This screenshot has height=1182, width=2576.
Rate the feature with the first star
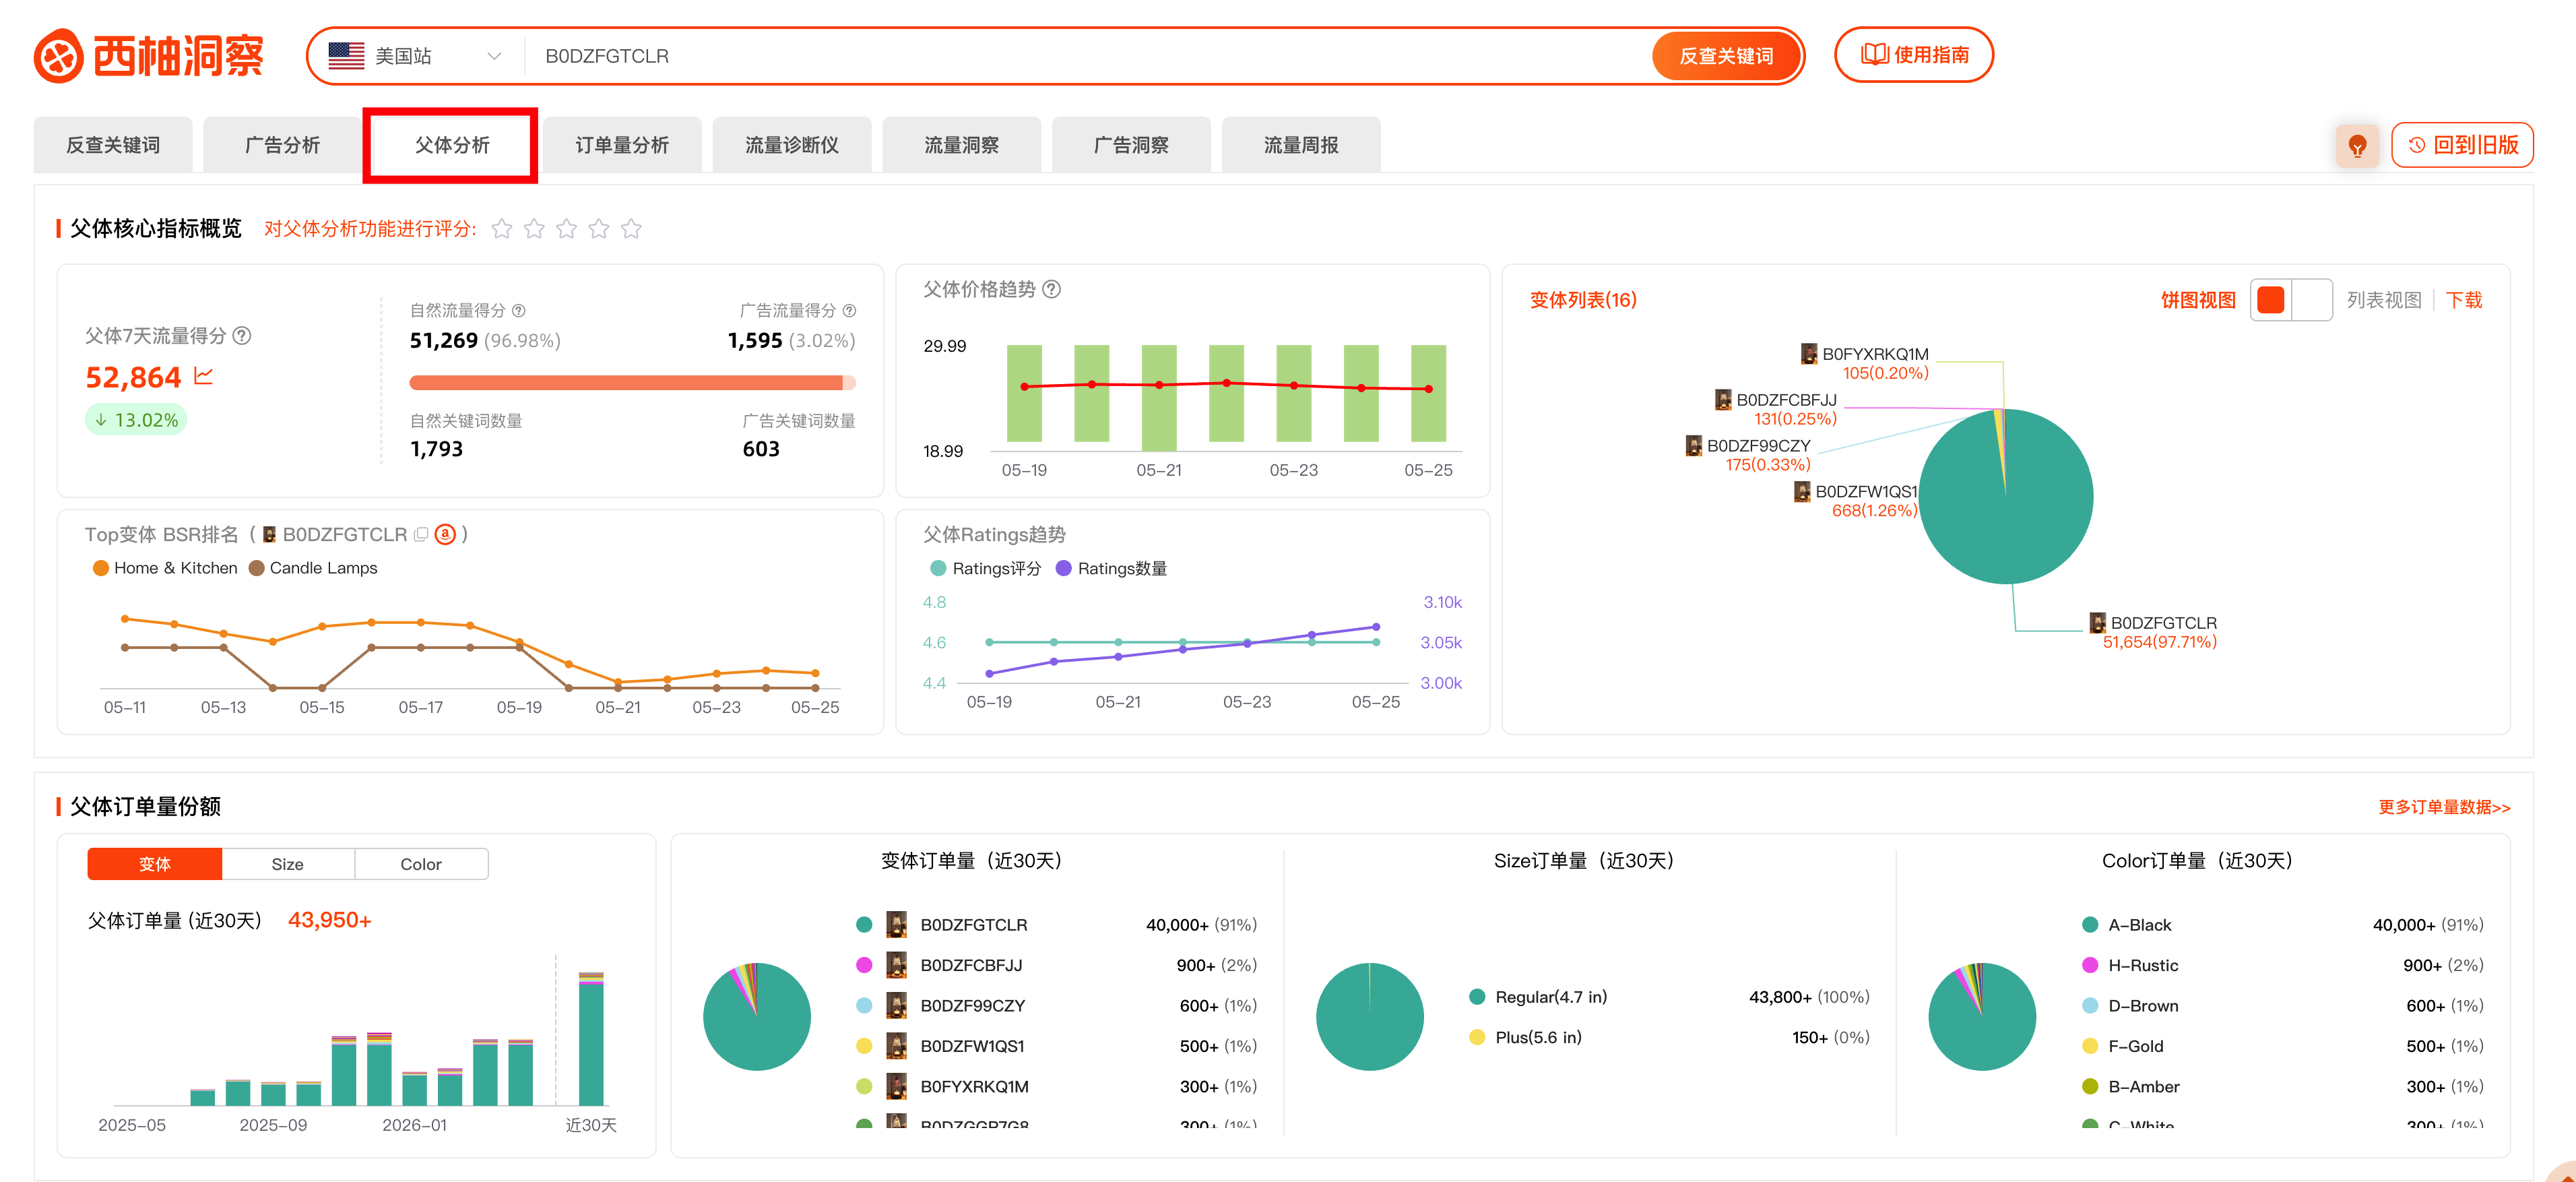[502, 229]
